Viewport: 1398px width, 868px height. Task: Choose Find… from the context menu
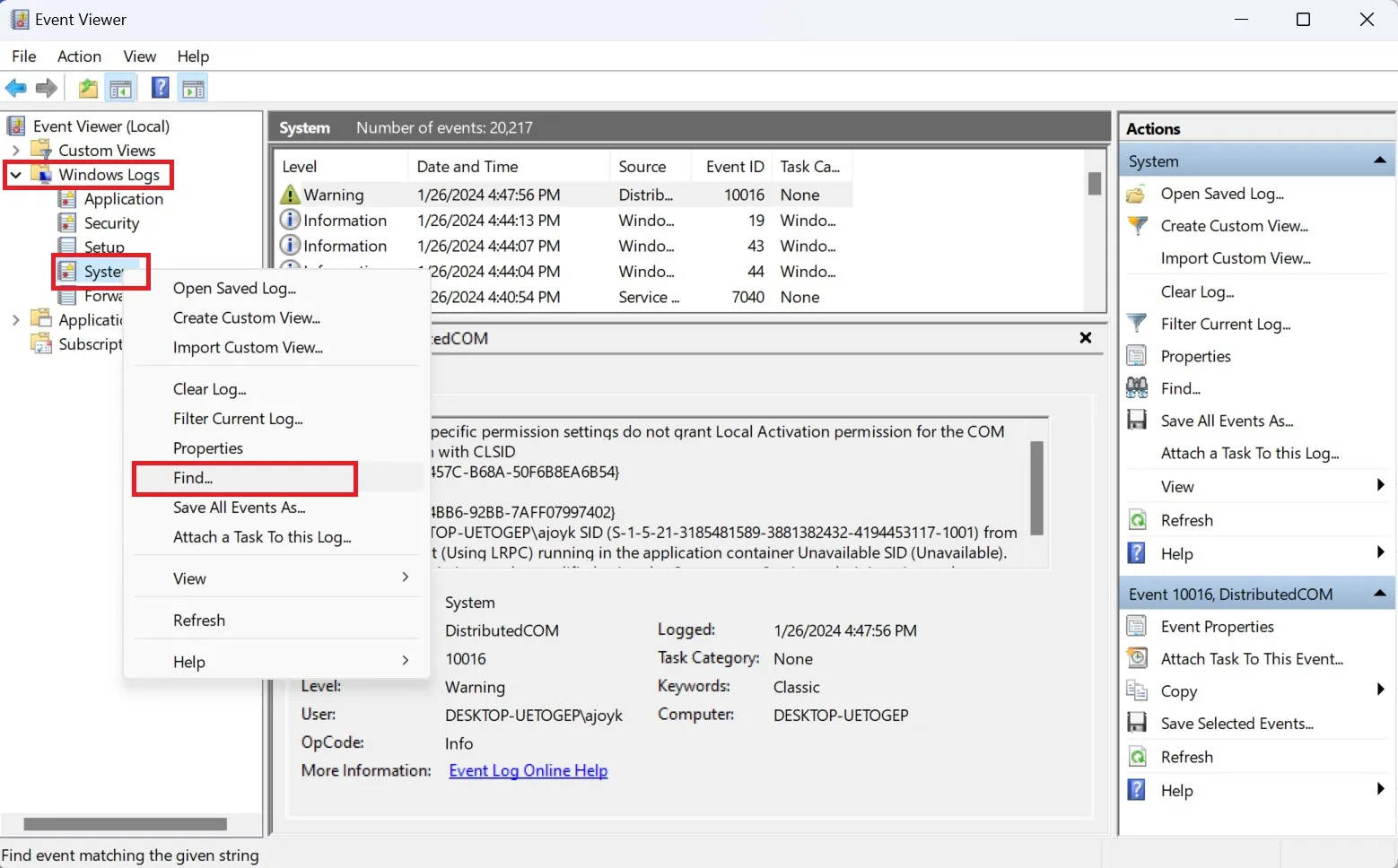point(193,478)
